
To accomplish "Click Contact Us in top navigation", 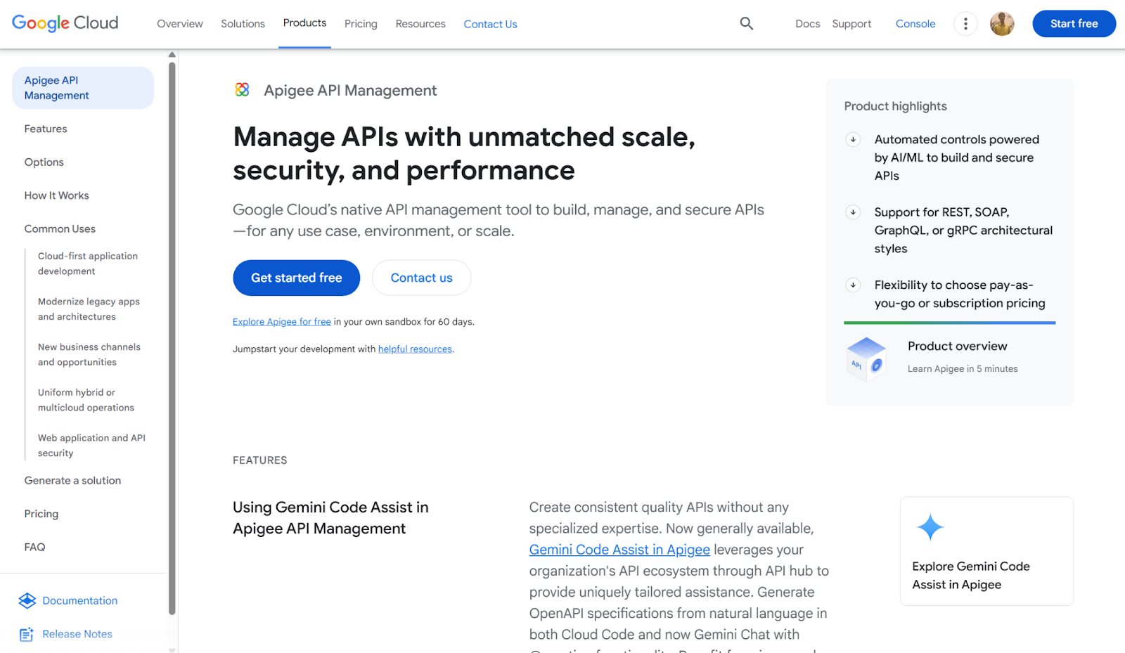I will pos(490,24).
